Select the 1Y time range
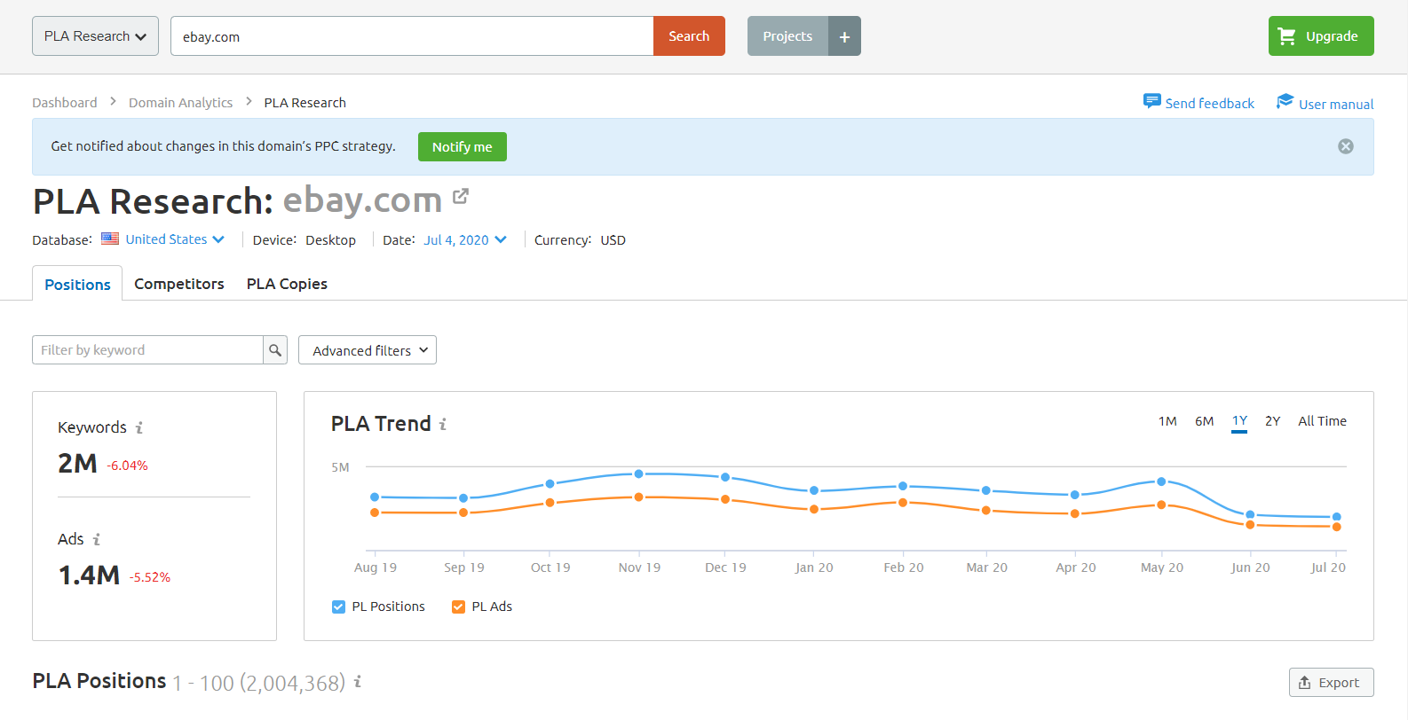The width and height of the screenshot is (1408, 720). tap(1239, 421)
